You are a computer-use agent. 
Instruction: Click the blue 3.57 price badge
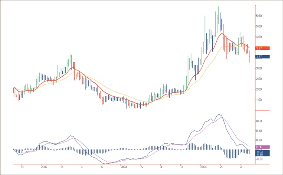point(263,57)
